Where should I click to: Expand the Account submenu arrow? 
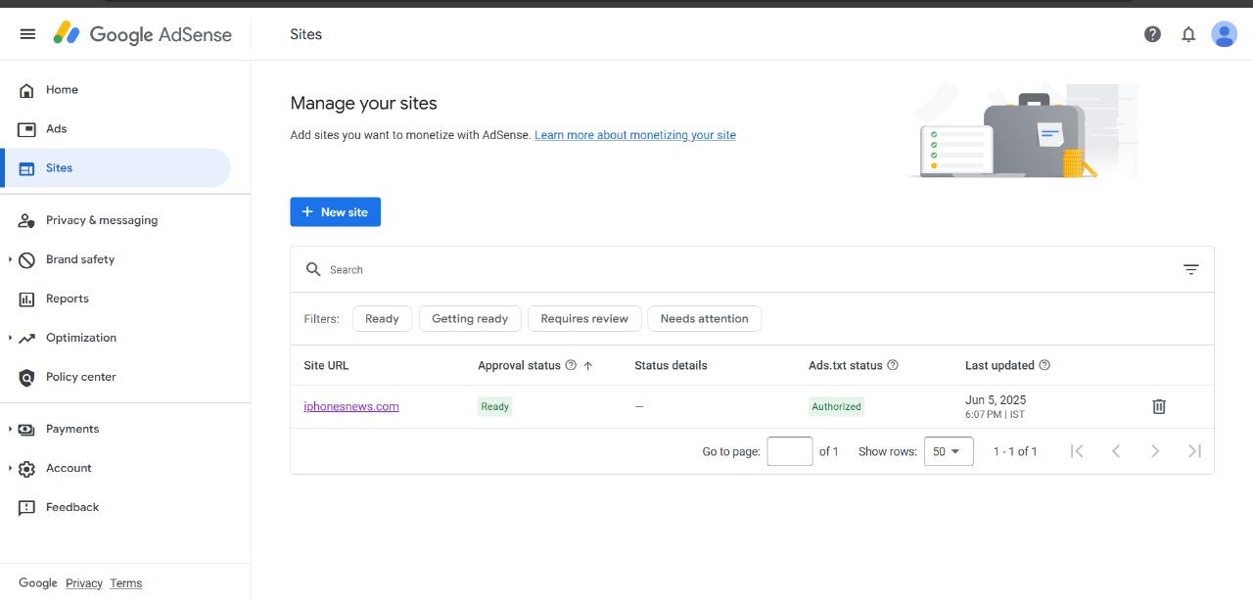pos(10,468)
